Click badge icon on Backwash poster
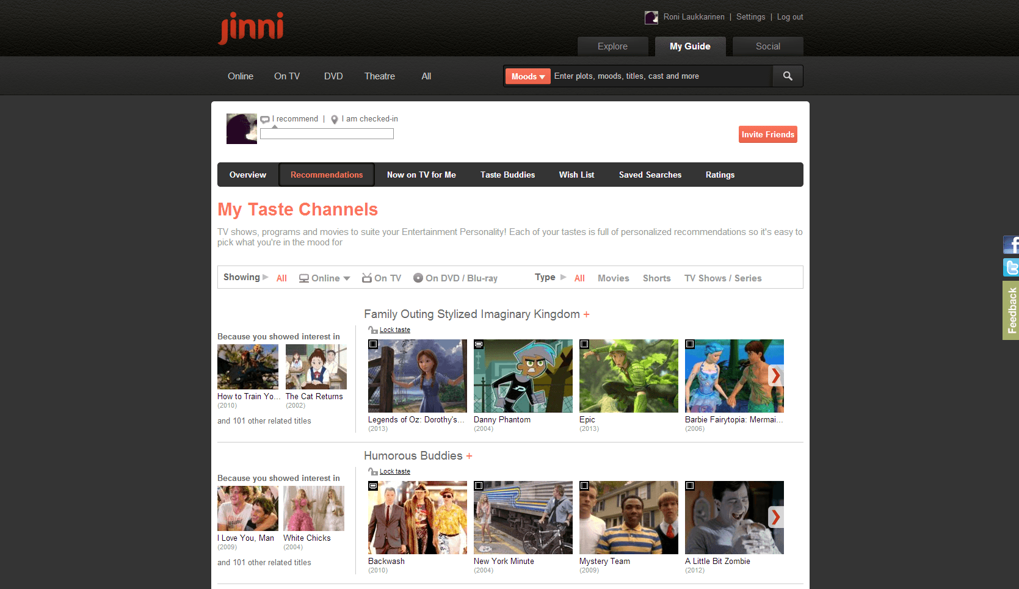Screen dimensions: 1019x589 pyautogui.click(x=373, y=486)
